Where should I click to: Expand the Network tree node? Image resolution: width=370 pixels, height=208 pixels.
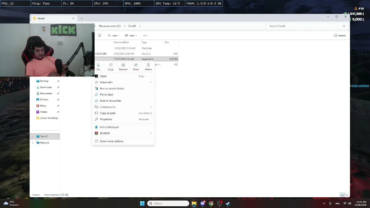click(33, 143)
